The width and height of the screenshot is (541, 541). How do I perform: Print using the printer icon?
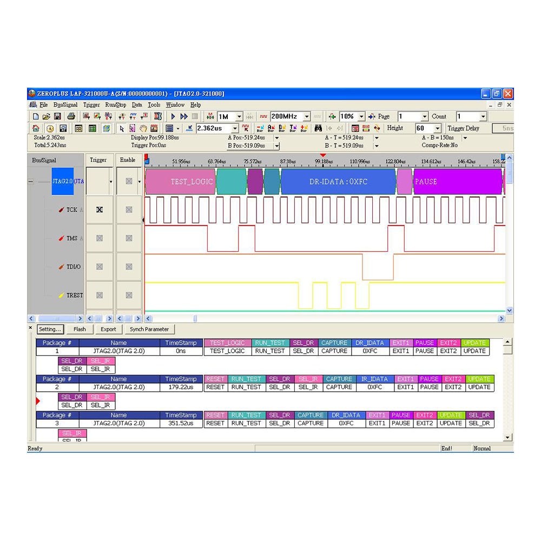71,117
